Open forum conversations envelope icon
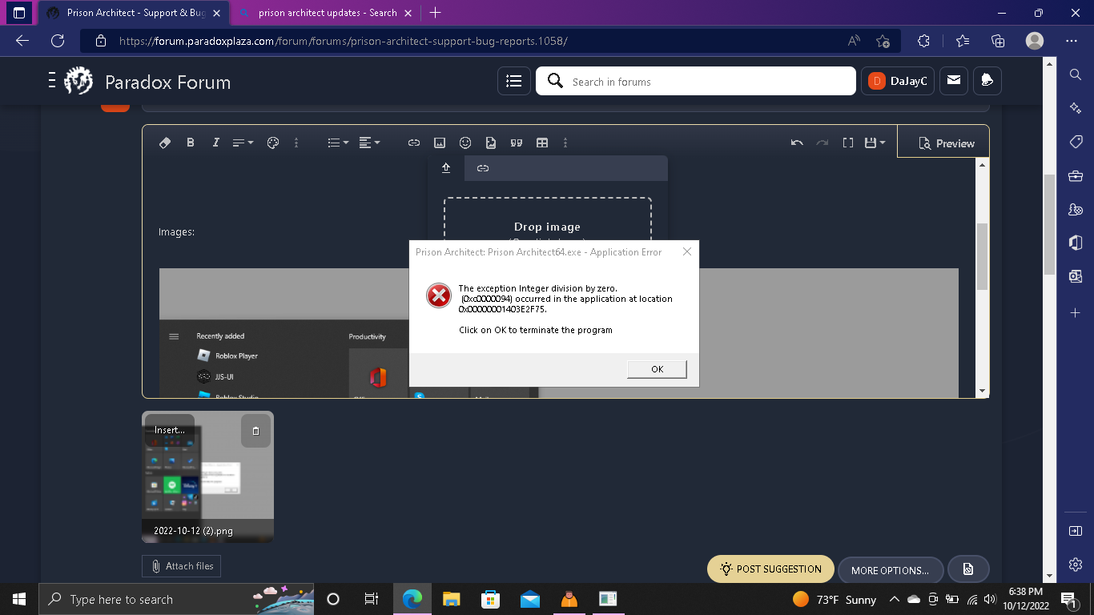 point(953,81)
